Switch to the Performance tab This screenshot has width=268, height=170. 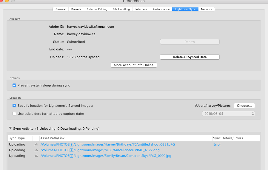[x=161, y=9]
